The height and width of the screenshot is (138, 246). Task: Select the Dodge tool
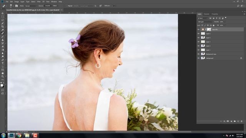coord(3,56)
